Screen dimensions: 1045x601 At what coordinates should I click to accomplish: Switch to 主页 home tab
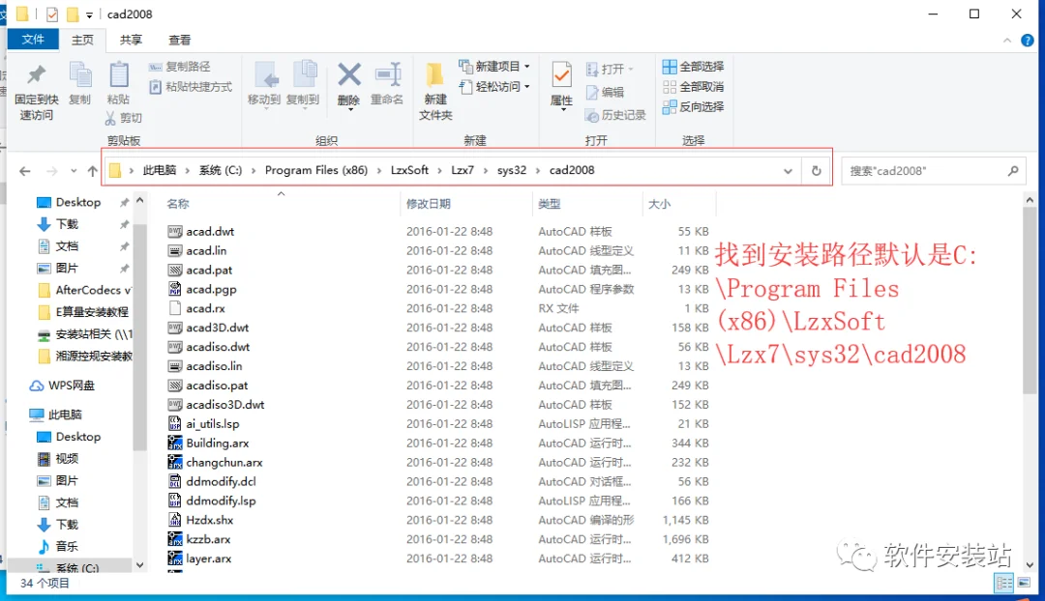(82, 40)
